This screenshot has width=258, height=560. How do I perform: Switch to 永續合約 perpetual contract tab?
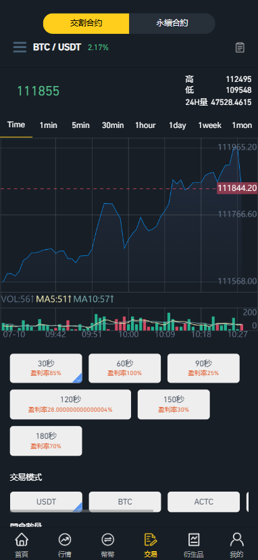tap(172, 24)
